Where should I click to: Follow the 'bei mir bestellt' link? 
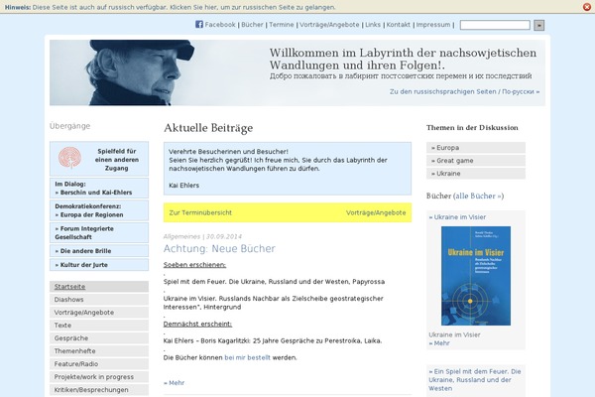pos(247,357)
